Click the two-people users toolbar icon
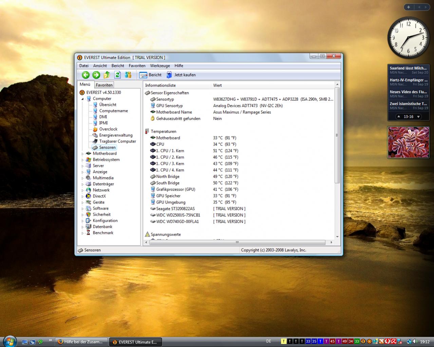The height and width of the screenshot is (347, 434). pos(128,75)
